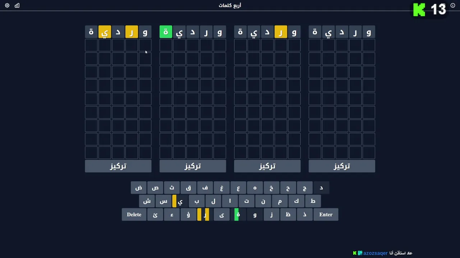
Task: Tap the ا letter key
Action: click(230, 201)
